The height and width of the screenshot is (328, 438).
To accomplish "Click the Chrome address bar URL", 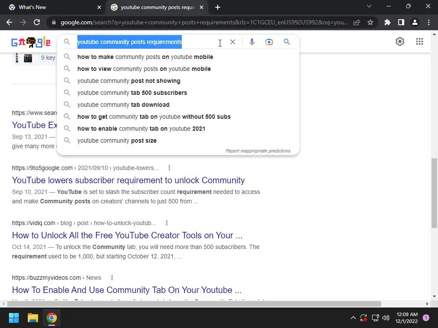I will [x=204, y=22].
